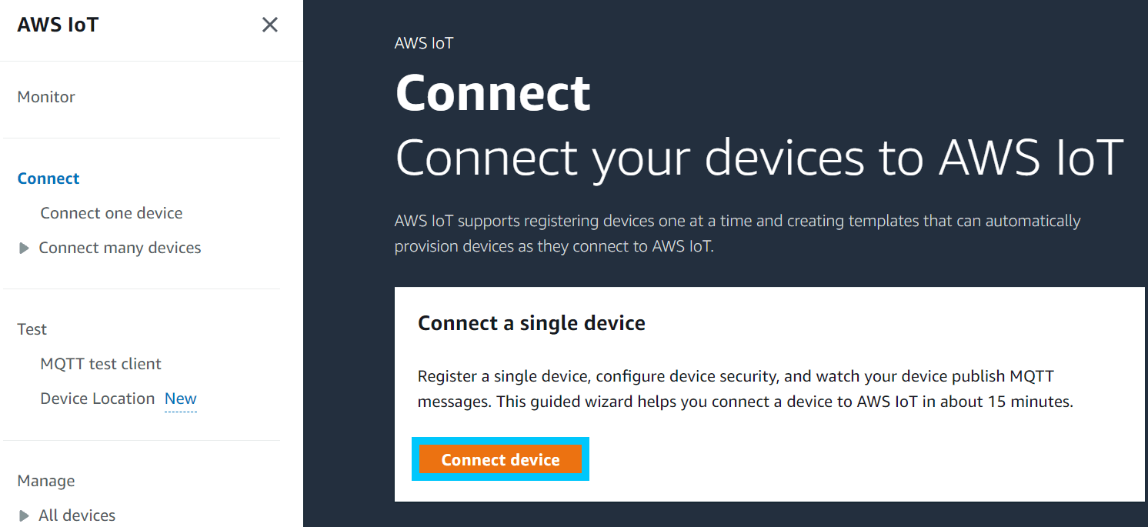Viewport: 1148px width, 527px height.
Task: Click the AWS IoT sidebar title
Action: (x=58, y=25)
